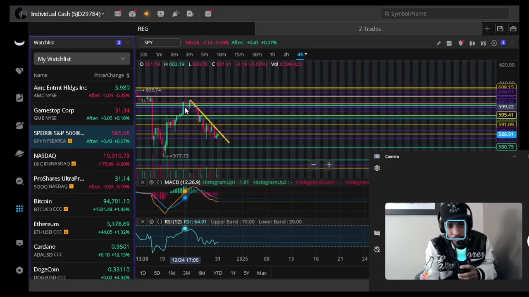Expand the 4h interval dropdown arrow
529x297 pixels.
pyautogui.click(x=306, y=54)
